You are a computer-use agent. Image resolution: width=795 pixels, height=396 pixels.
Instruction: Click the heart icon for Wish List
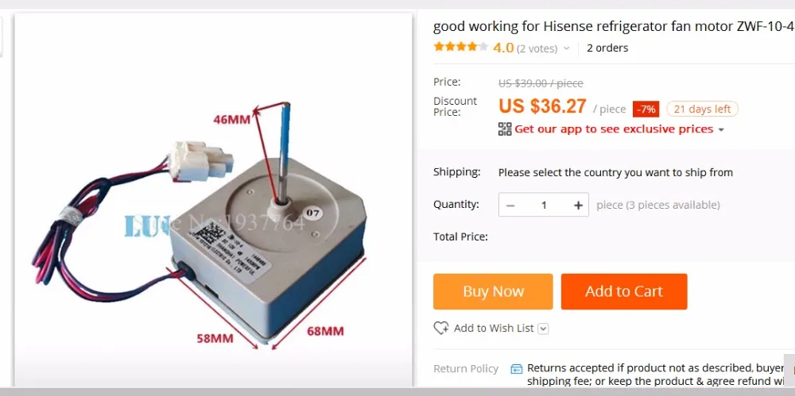click(x=441, y=328)
